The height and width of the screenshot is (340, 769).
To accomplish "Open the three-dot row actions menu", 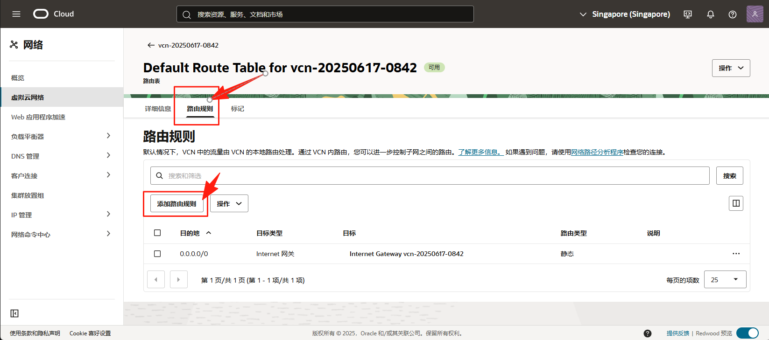I will (736, 254).
